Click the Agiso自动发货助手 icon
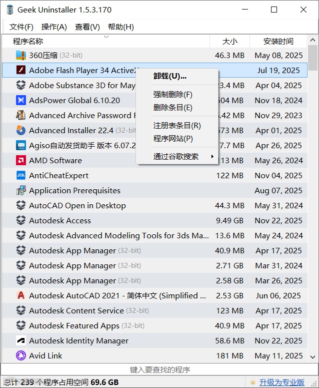 coord(21,145)
